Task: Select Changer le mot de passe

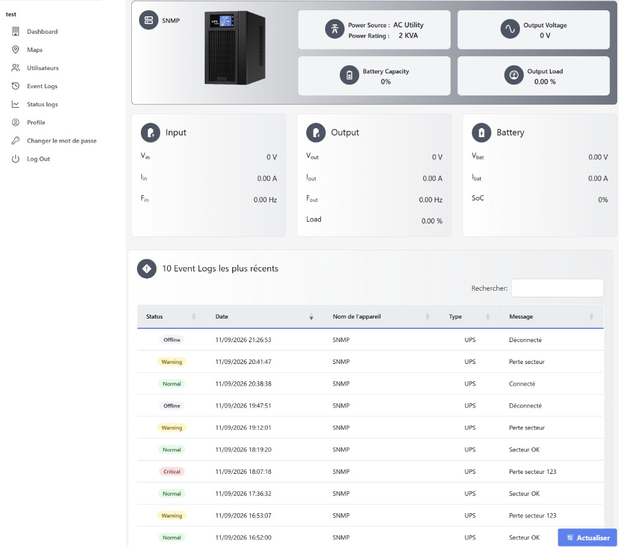Action: tap(62, 140)
